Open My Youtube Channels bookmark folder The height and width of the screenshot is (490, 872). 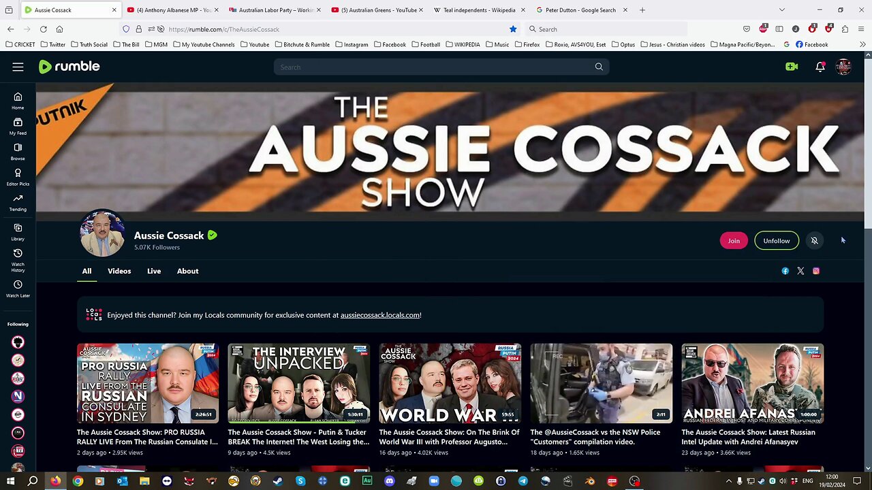[x=204, y=44]
